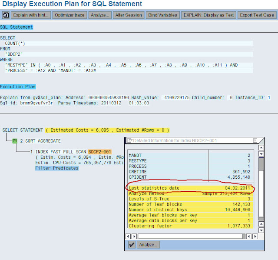Click the second down arrow under scroll-up in the dialog
Image resolution: width=278 pixels, height=260 pixels.
[x=261, y=154]
